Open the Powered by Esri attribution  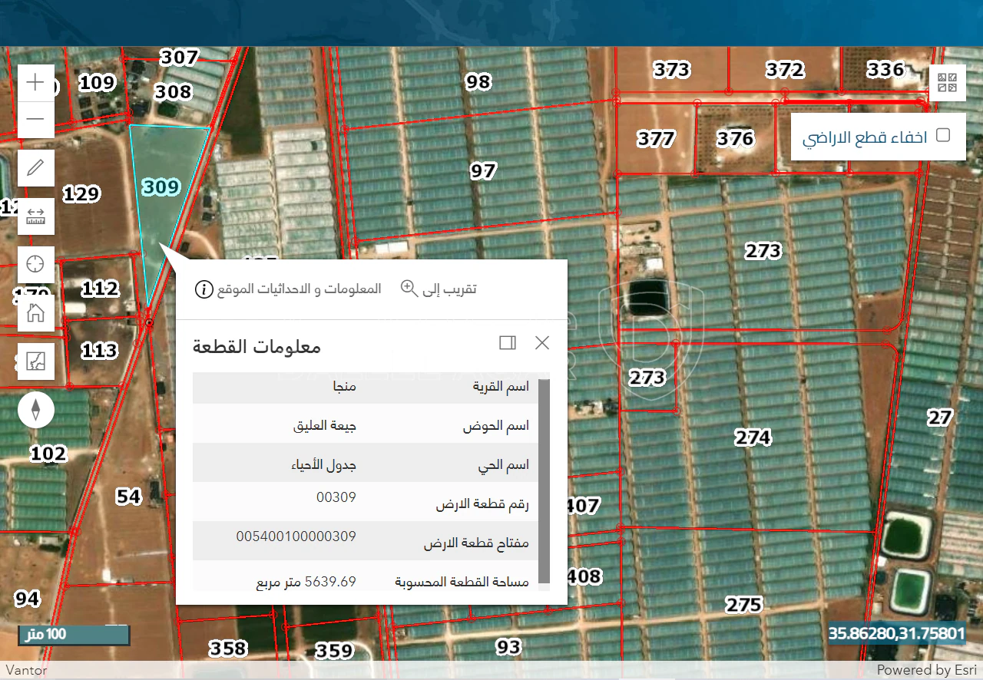pyautogui.click(x=928, y=670)
